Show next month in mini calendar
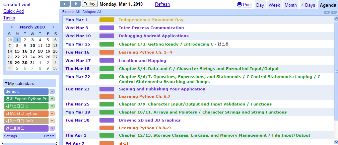The image size is (338, 145). click(54, 27)
